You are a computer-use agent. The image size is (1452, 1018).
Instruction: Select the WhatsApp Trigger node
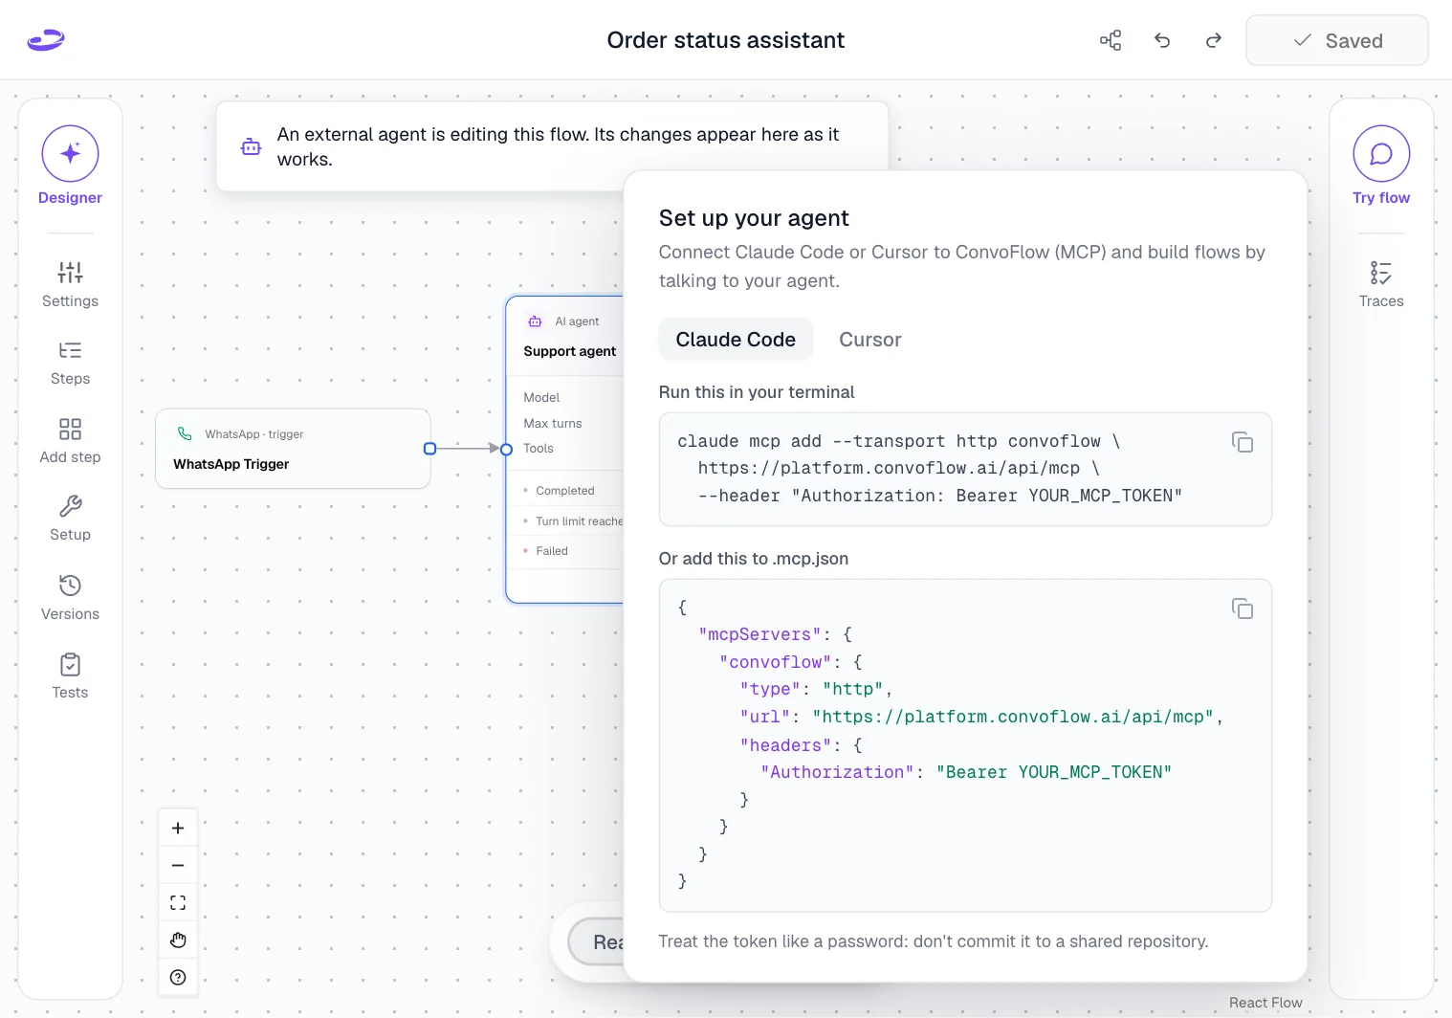point(293,449)
